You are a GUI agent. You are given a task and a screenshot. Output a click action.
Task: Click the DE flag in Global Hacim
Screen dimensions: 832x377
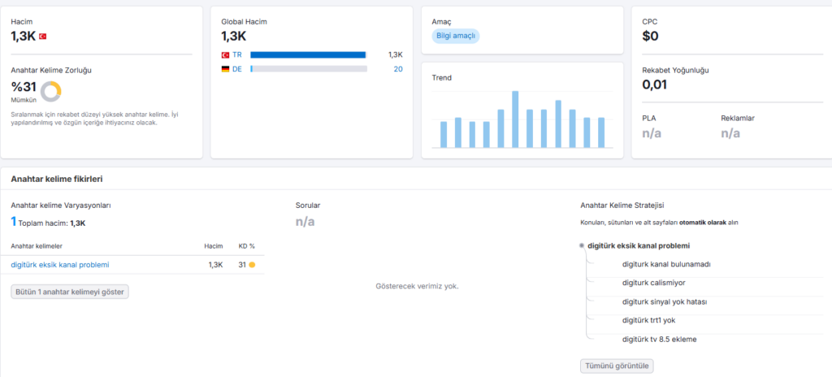click(x=225, y=69)
